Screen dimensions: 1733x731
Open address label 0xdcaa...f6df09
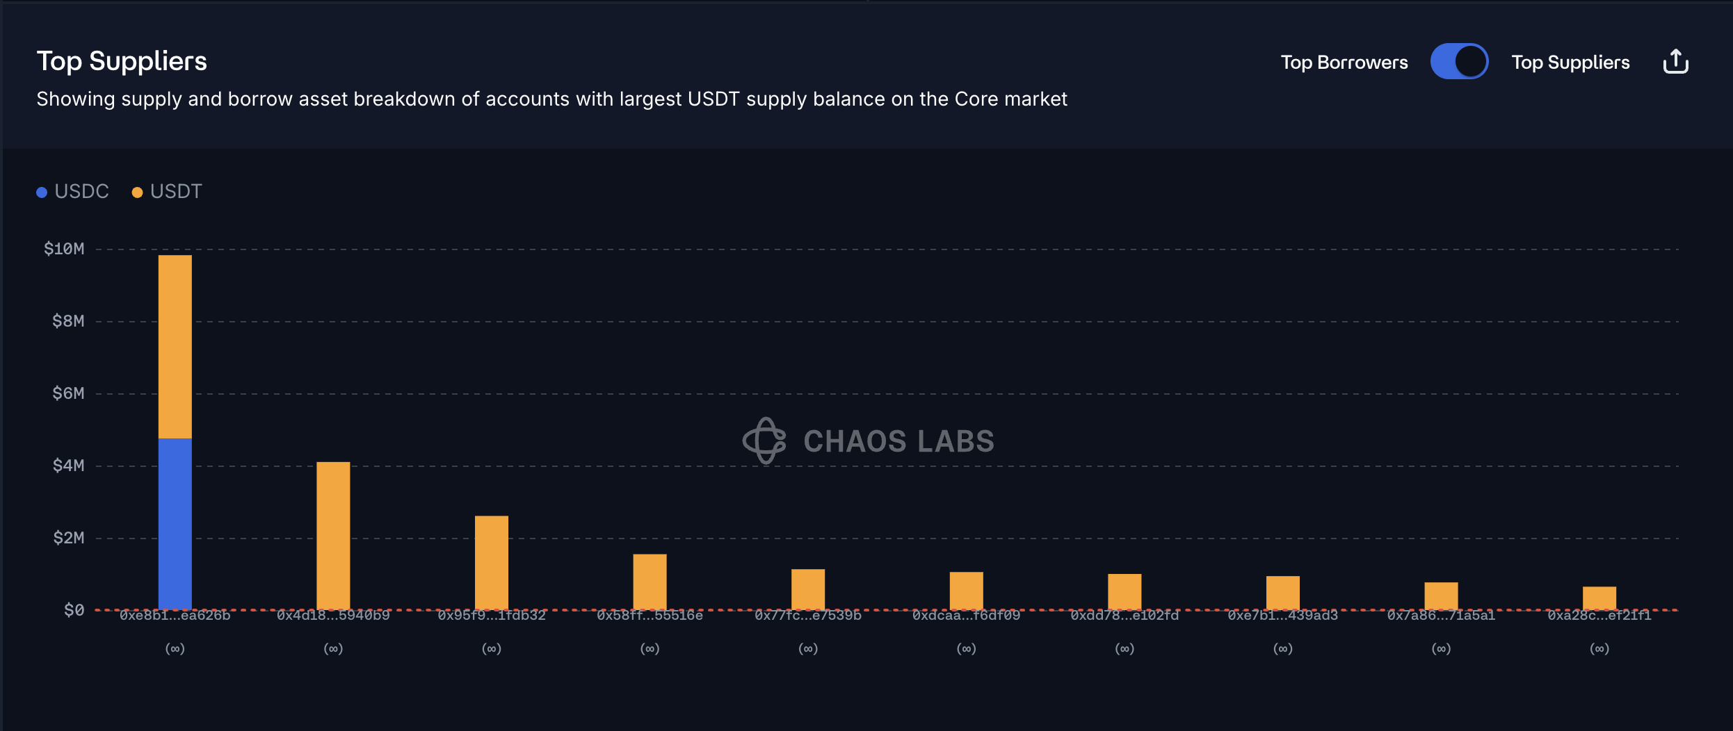(x=966, y=616)
